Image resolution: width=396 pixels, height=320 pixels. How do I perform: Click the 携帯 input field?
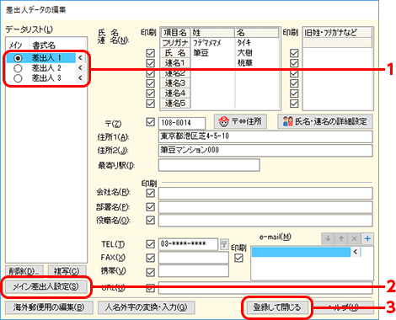(194, 271)
